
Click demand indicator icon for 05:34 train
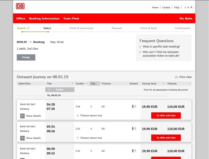[x=134, y=129]
